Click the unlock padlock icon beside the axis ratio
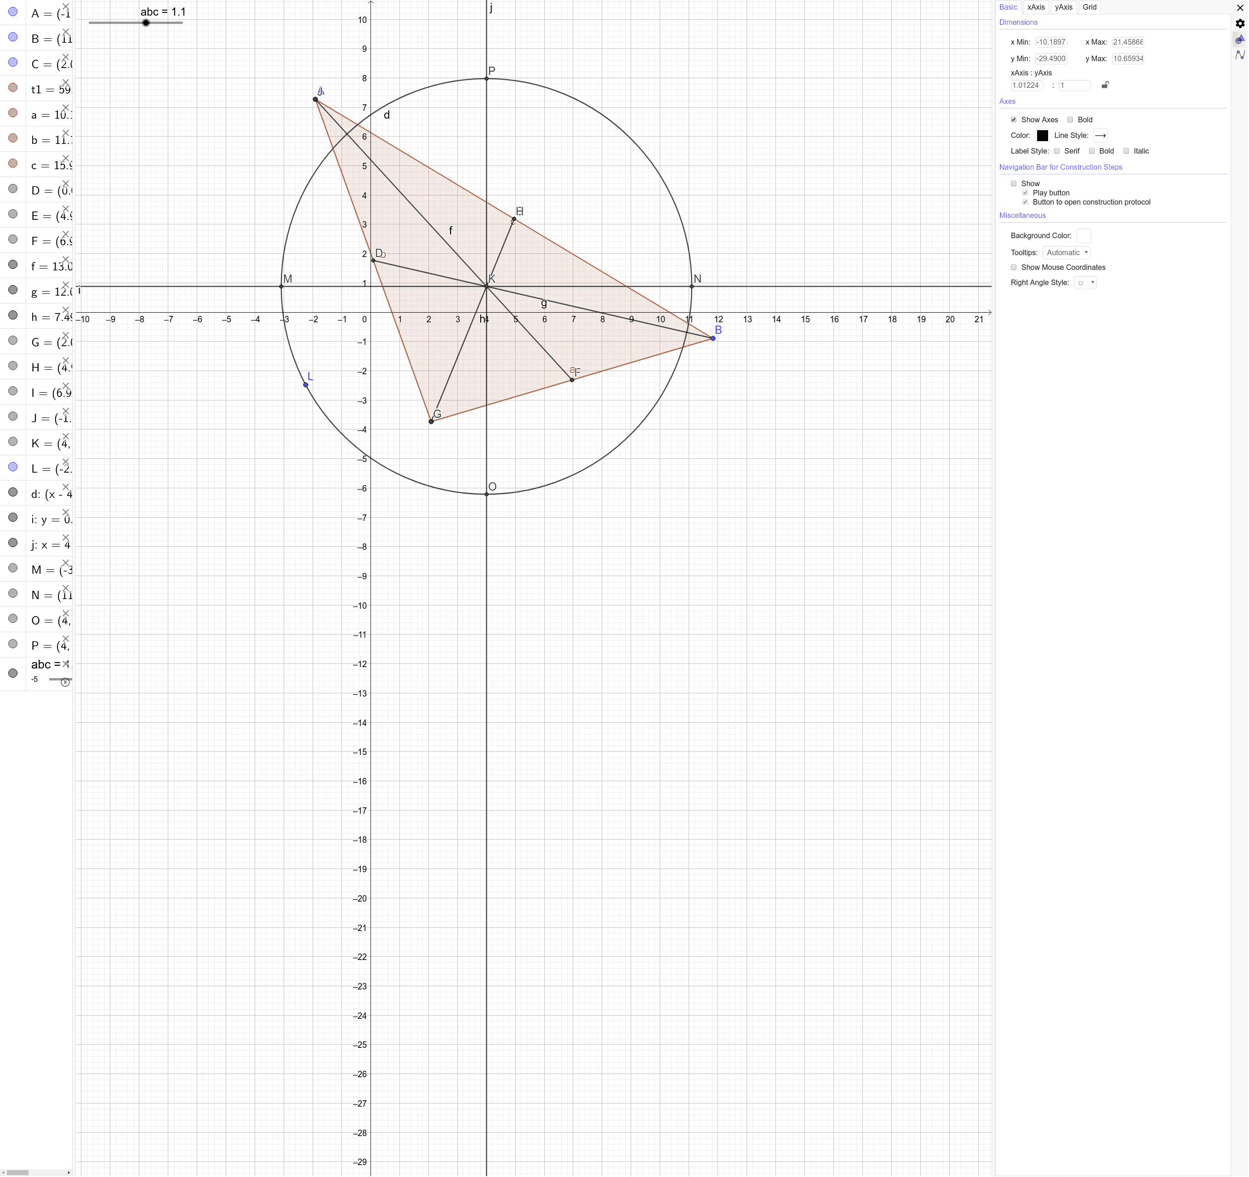The image size is (1249, 1177). pos(1106,85)
